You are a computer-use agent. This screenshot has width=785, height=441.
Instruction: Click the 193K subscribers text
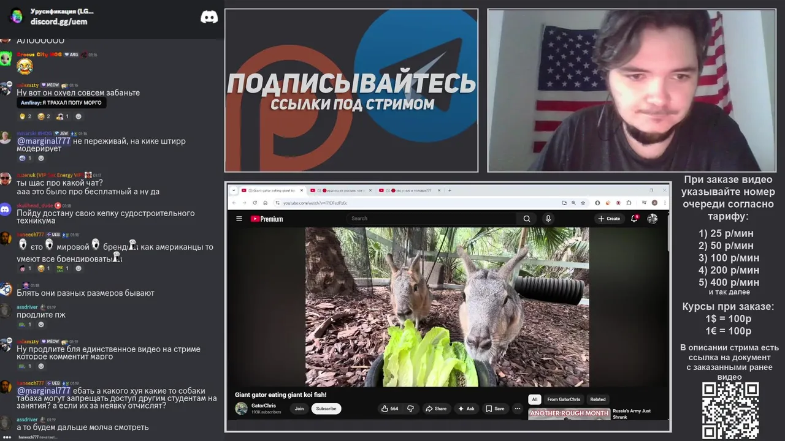tap(266, 412)
